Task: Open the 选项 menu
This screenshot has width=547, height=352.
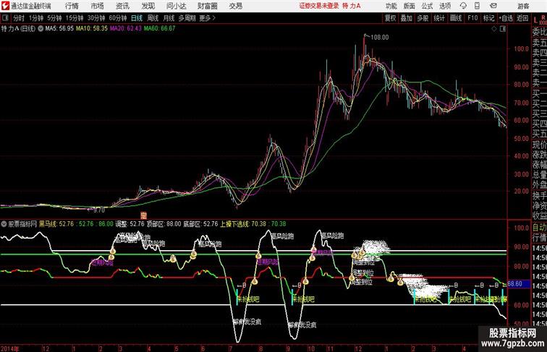Action: pyautogui.click(x=445, y=6)
